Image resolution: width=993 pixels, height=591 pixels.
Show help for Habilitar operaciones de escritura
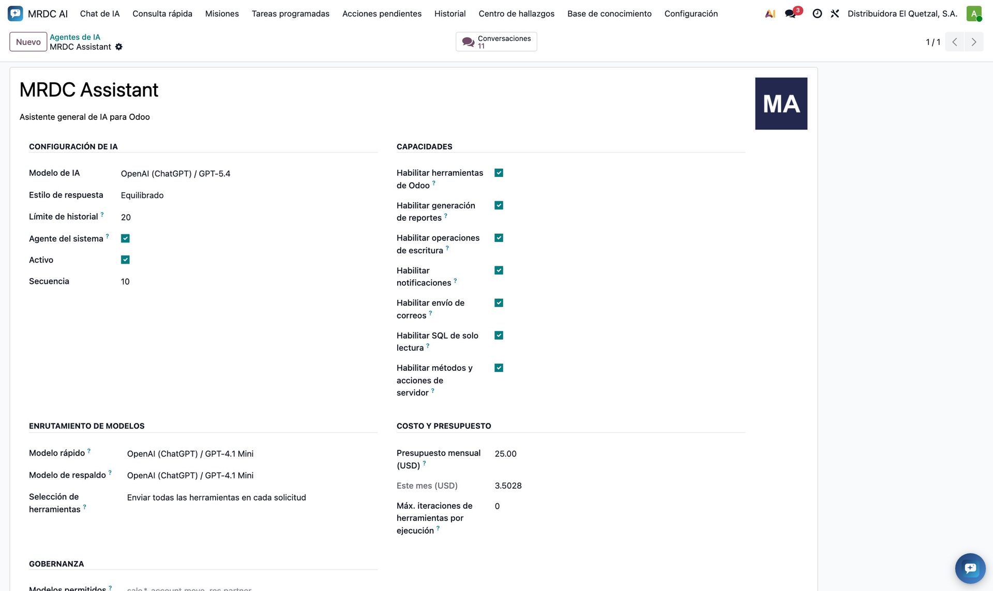[x=447, y=248]
